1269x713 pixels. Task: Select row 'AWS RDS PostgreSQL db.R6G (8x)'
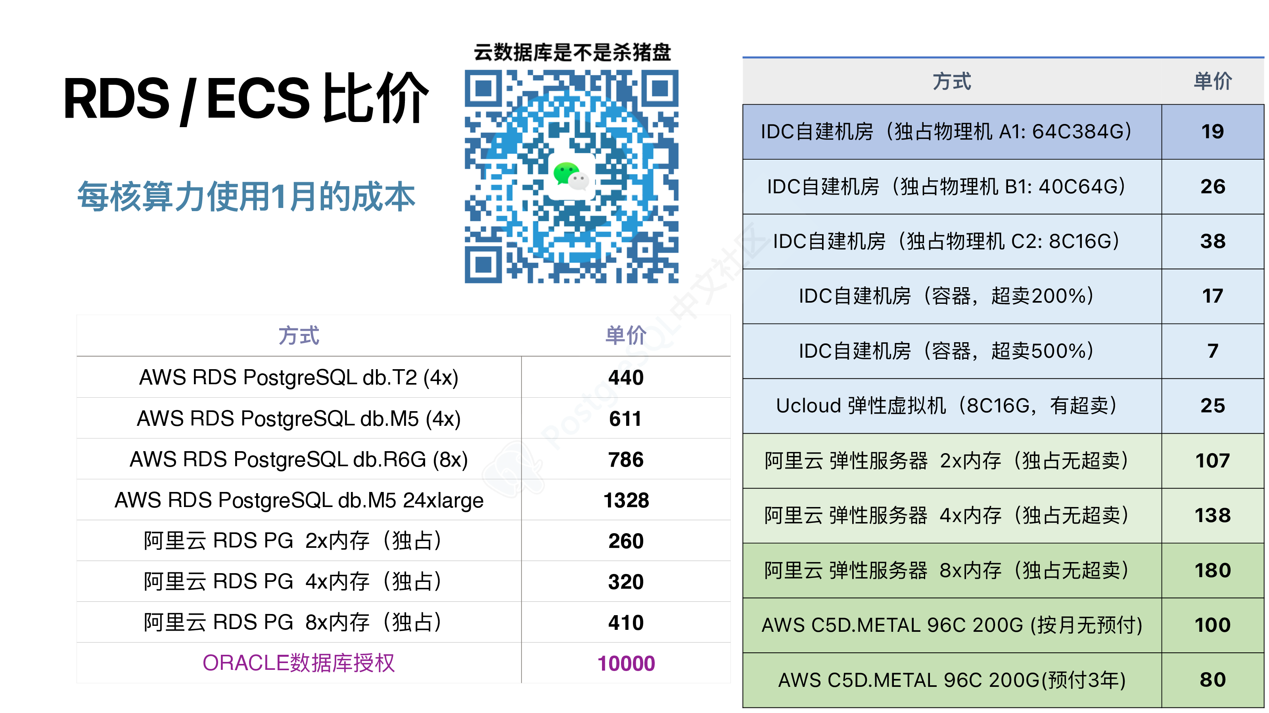[x=403, y=459]
